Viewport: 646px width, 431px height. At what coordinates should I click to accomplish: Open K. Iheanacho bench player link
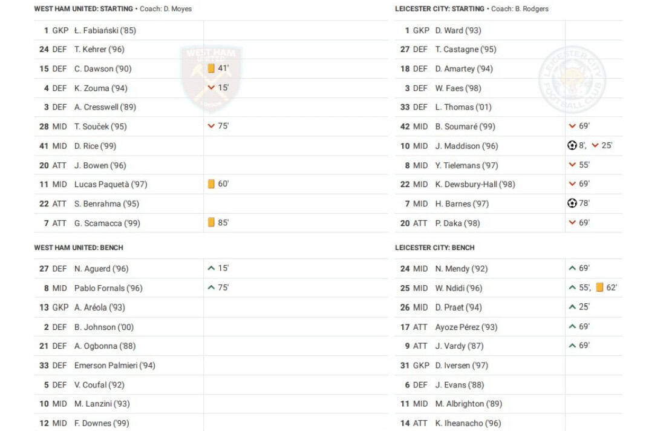468,423
